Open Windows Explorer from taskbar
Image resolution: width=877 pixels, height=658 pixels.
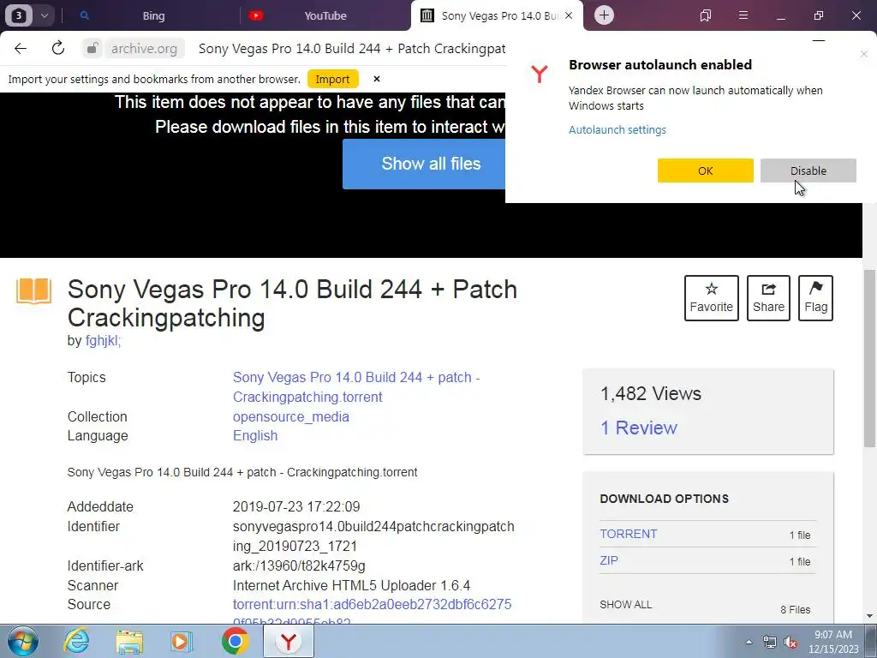click(130, 641)
